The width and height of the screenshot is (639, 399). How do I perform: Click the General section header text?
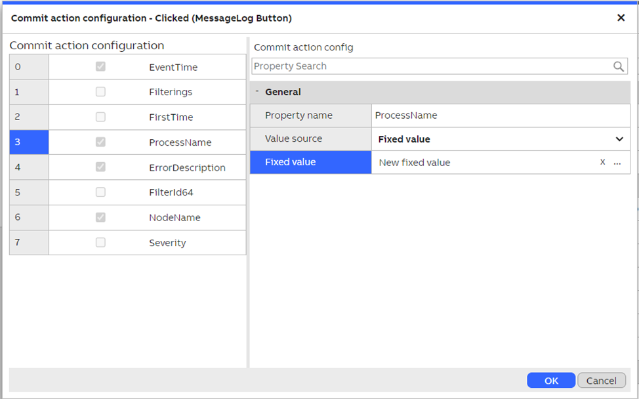[283, 92]
